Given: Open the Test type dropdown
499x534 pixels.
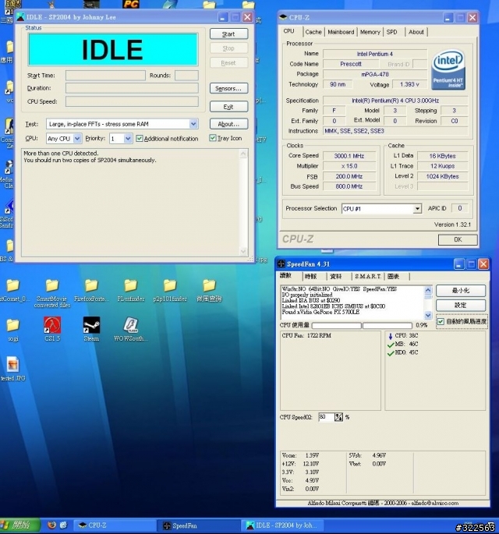Looking at the screenshot, I should tap(193, 124).
